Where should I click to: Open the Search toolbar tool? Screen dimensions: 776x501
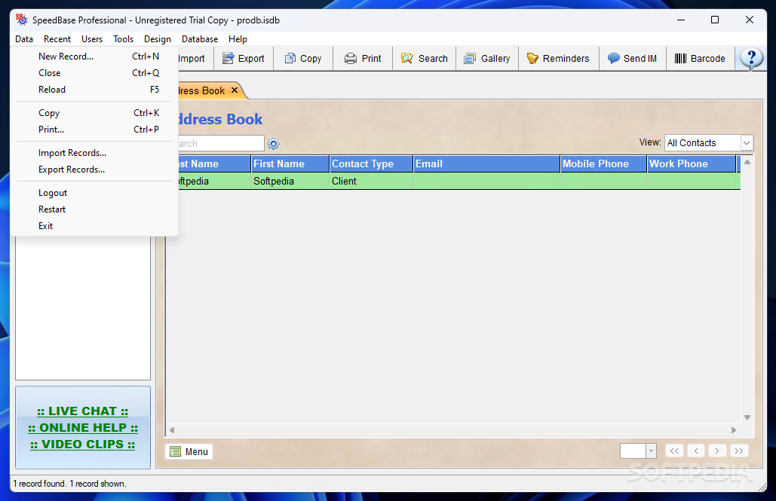[425, 58]
